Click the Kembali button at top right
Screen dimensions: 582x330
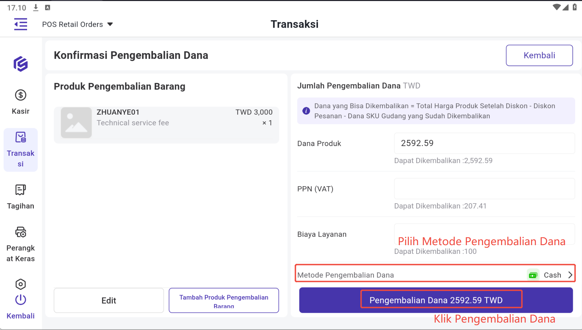tap(539, 55)
